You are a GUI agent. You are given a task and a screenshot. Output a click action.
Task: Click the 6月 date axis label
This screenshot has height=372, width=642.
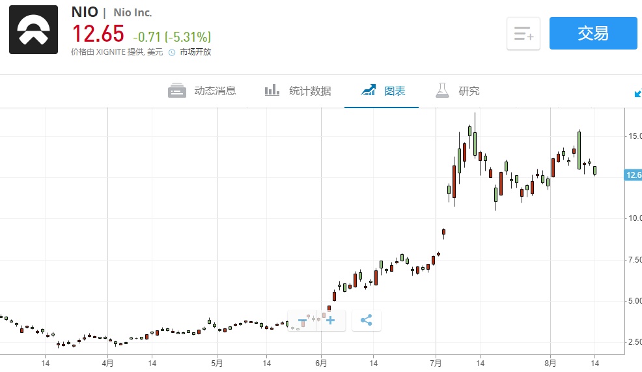[x=321, y=364]
